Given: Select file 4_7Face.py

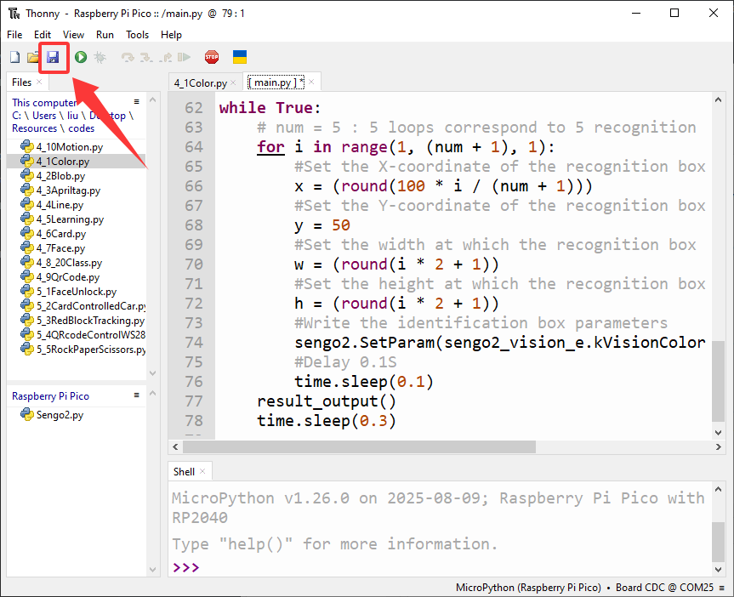Looking at the screenshot, I should [x=61, y=248].
